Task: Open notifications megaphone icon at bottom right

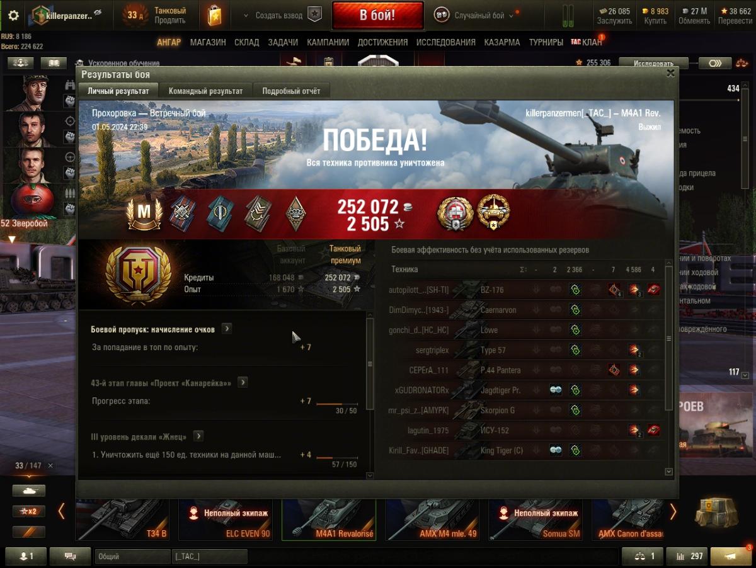Action: (731, 556)
